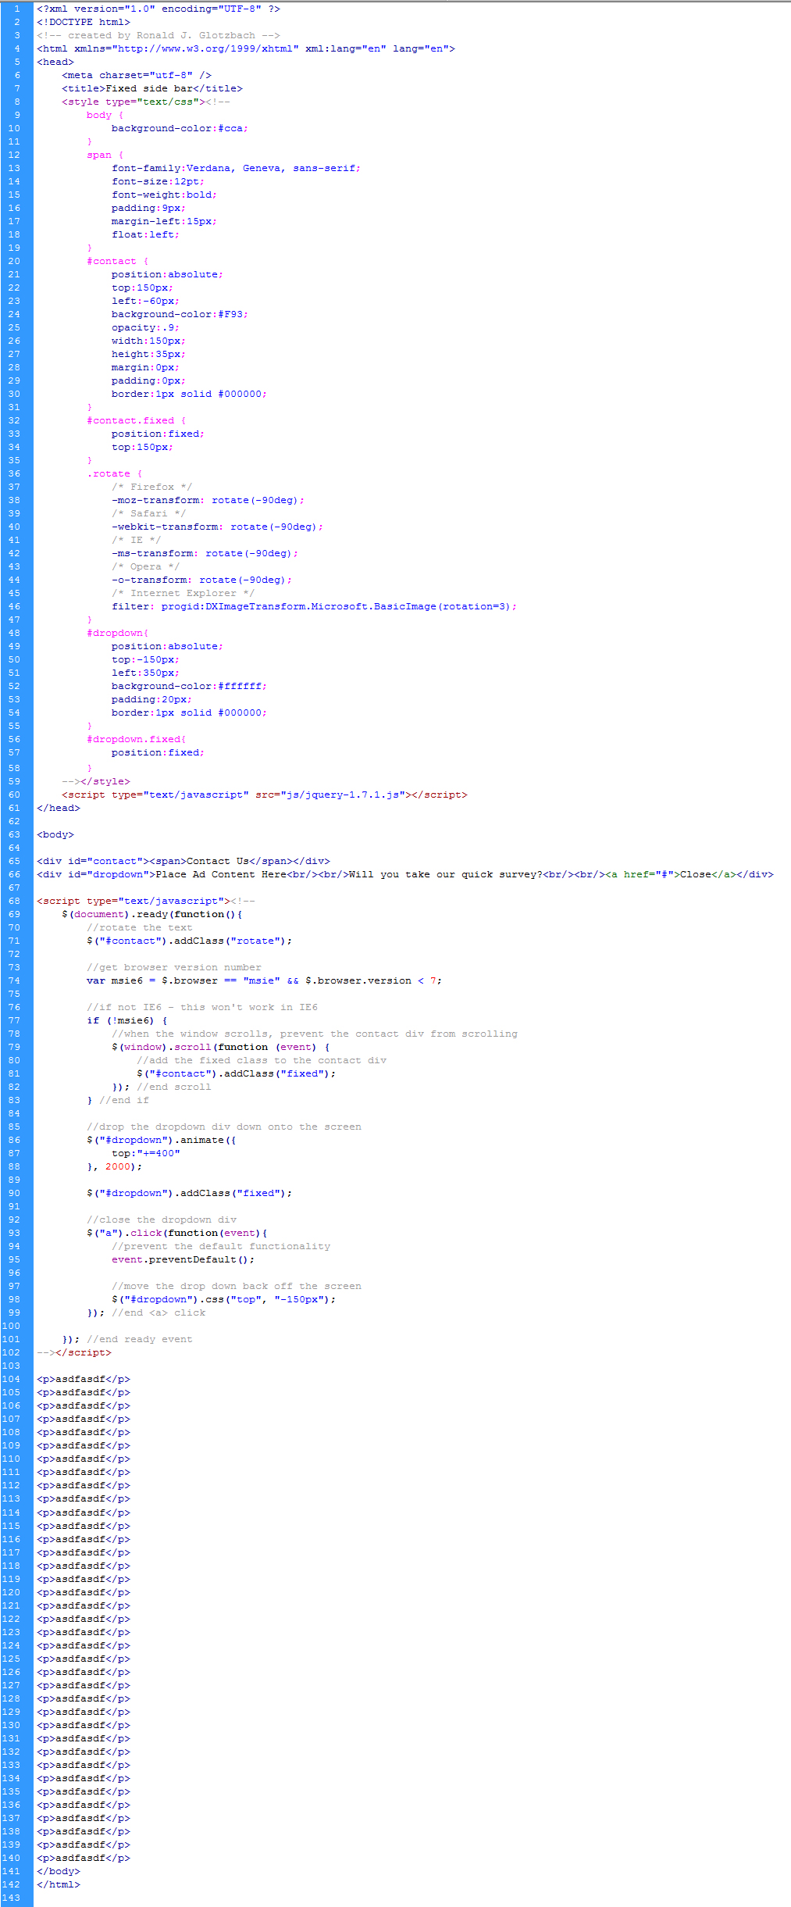Click the '//rotate the text' comment
Screen dimensions: 791x1907
(139, 927)
